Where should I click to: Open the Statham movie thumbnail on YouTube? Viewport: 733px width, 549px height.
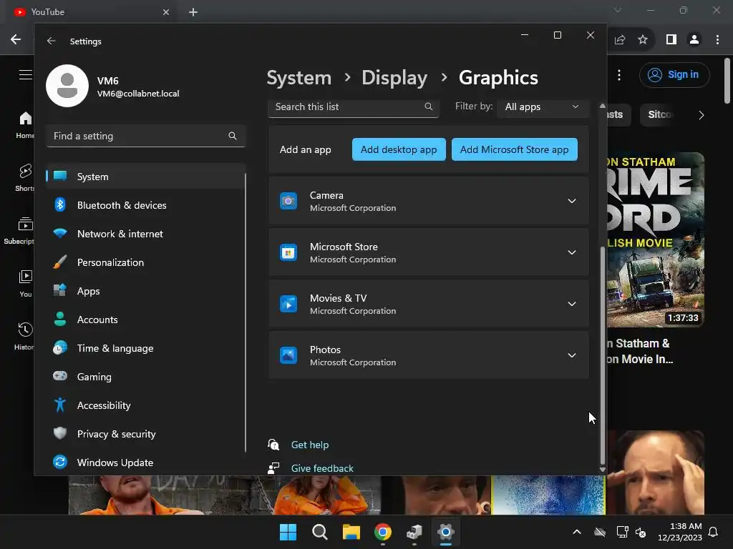[x=656, y=239]
